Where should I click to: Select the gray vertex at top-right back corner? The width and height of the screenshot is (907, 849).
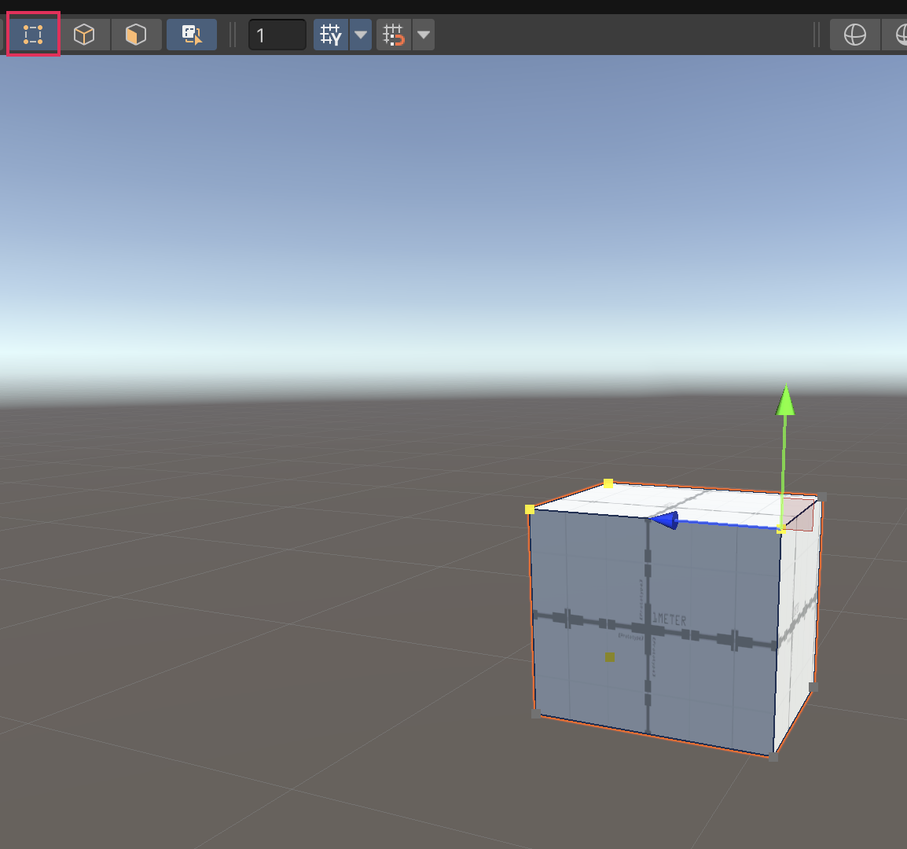(822, 497)
